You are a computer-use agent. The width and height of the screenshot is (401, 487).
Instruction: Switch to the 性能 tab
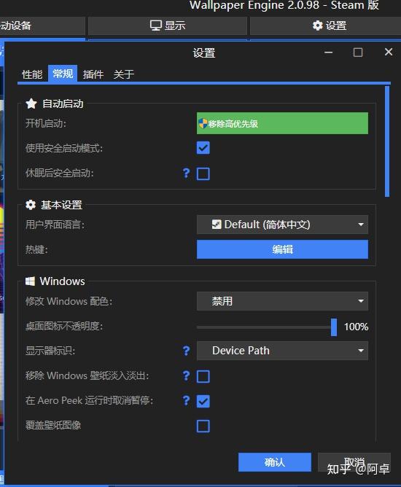coord(32,74)
